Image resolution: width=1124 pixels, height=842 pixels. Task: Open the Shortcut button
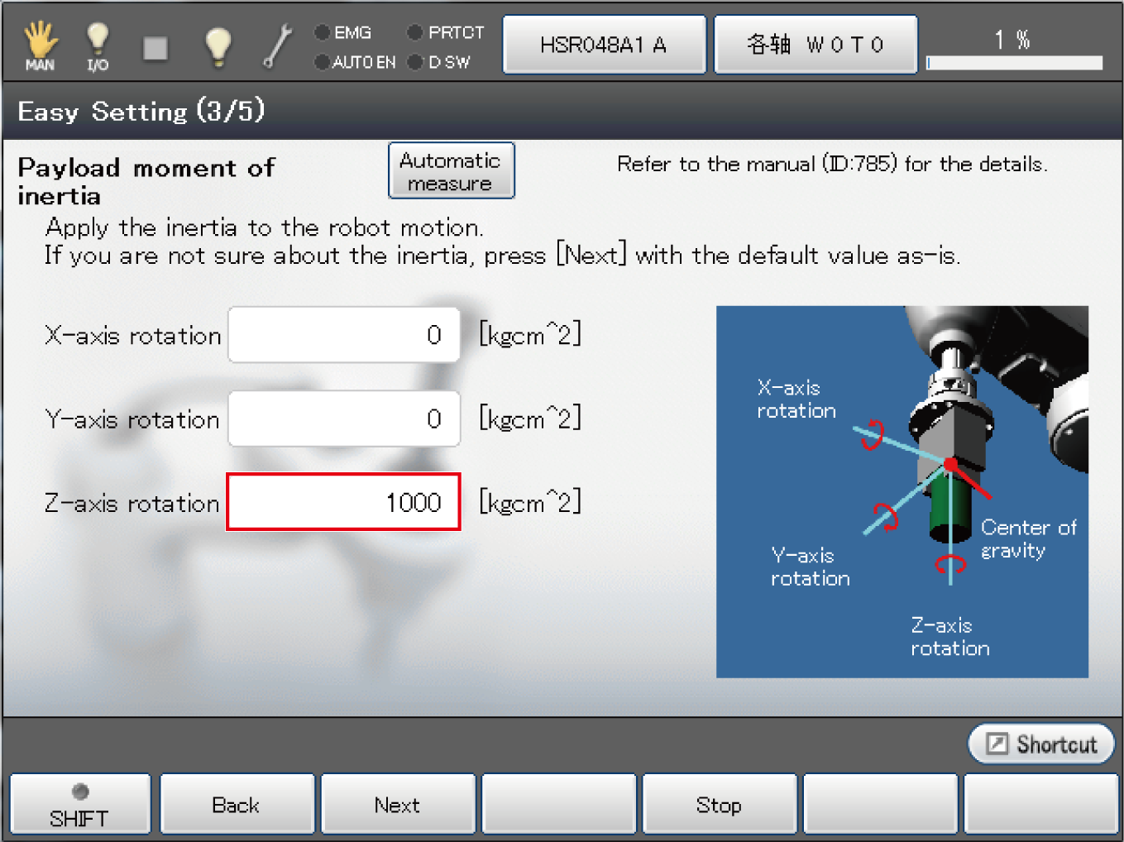click(1042, 744)
